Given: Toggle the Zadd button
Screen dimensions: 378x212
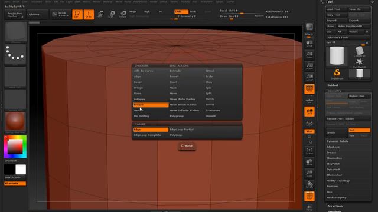Looking at the screenshot, I should 181,12.
